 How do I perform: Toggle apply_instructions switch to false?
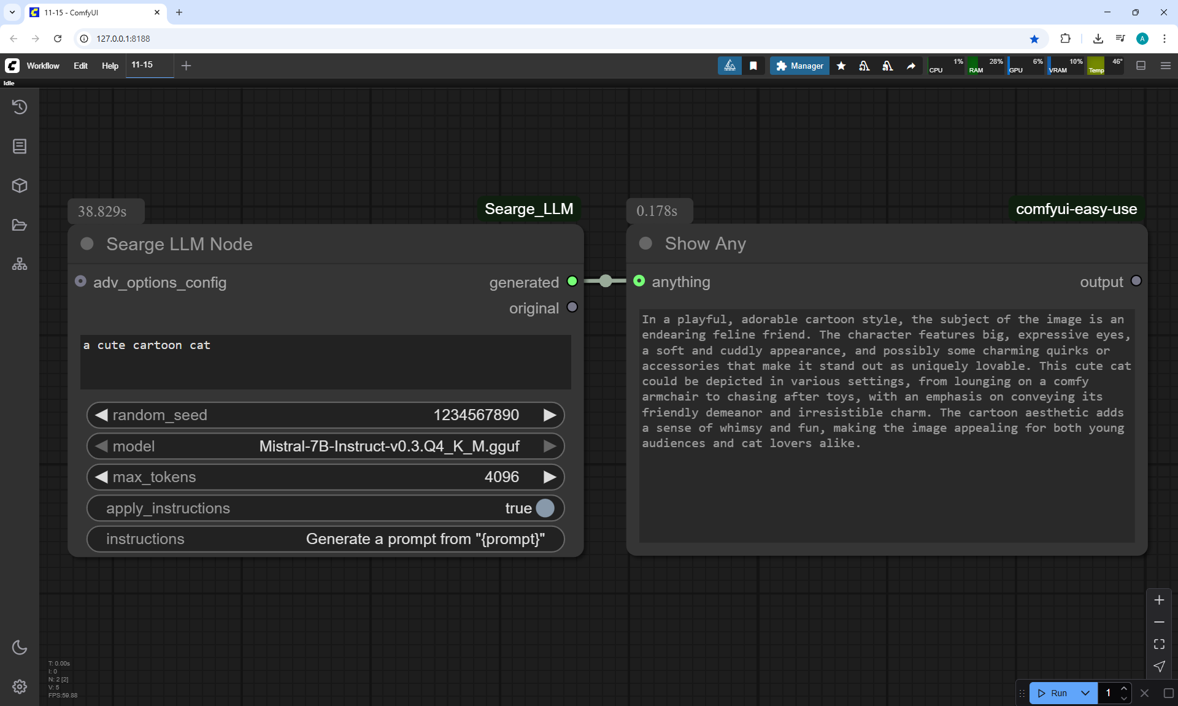544,508
